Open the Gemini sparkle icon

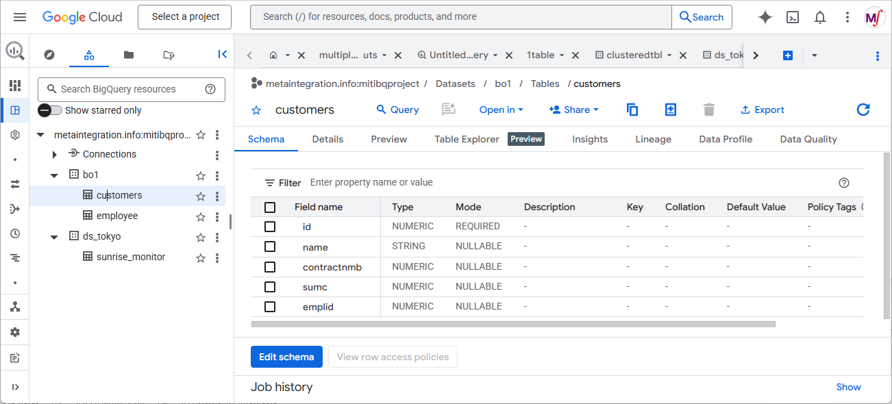pos(765,17)
